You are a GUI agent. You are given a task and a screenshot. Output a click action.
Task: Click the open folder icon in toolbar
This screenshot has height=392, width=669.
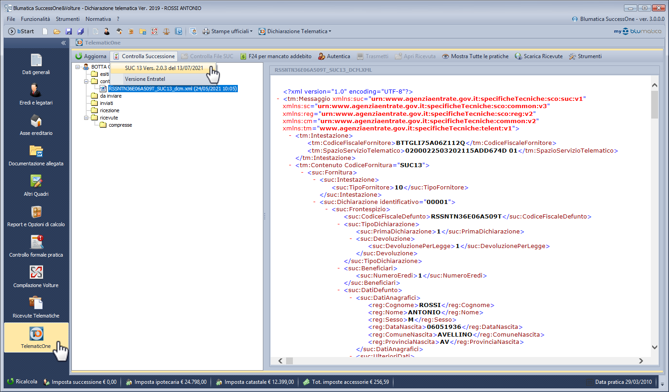coord(57,31)
